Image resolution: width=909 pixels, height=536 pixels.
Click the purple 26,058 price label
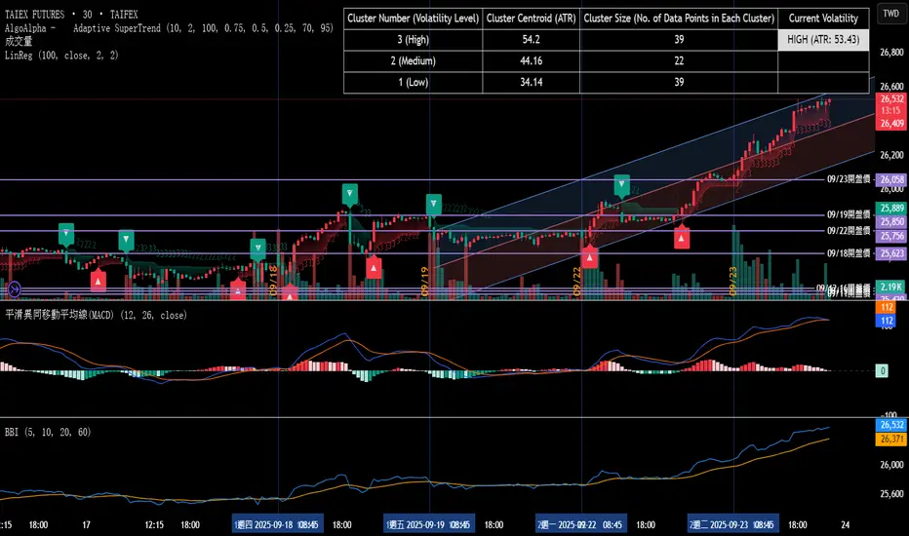point(891,179)
